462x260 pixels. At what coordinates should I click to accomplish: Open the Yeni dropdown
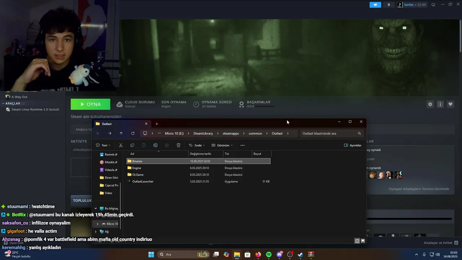(103, 145)
